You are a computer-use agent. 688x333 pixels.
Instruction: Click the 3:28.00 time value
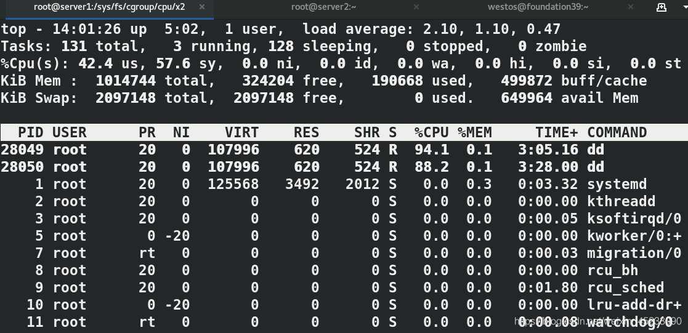[548, 167]
